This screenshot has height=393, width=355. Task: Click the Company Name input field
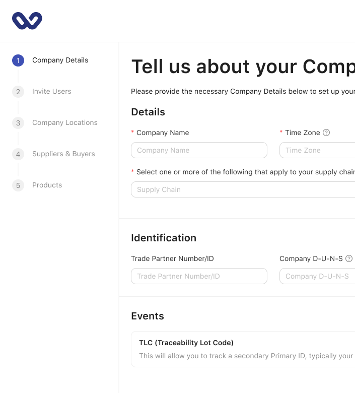point(199,150)
